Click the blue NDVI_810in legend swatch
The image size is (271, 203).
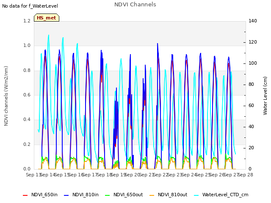pos(66,195)
